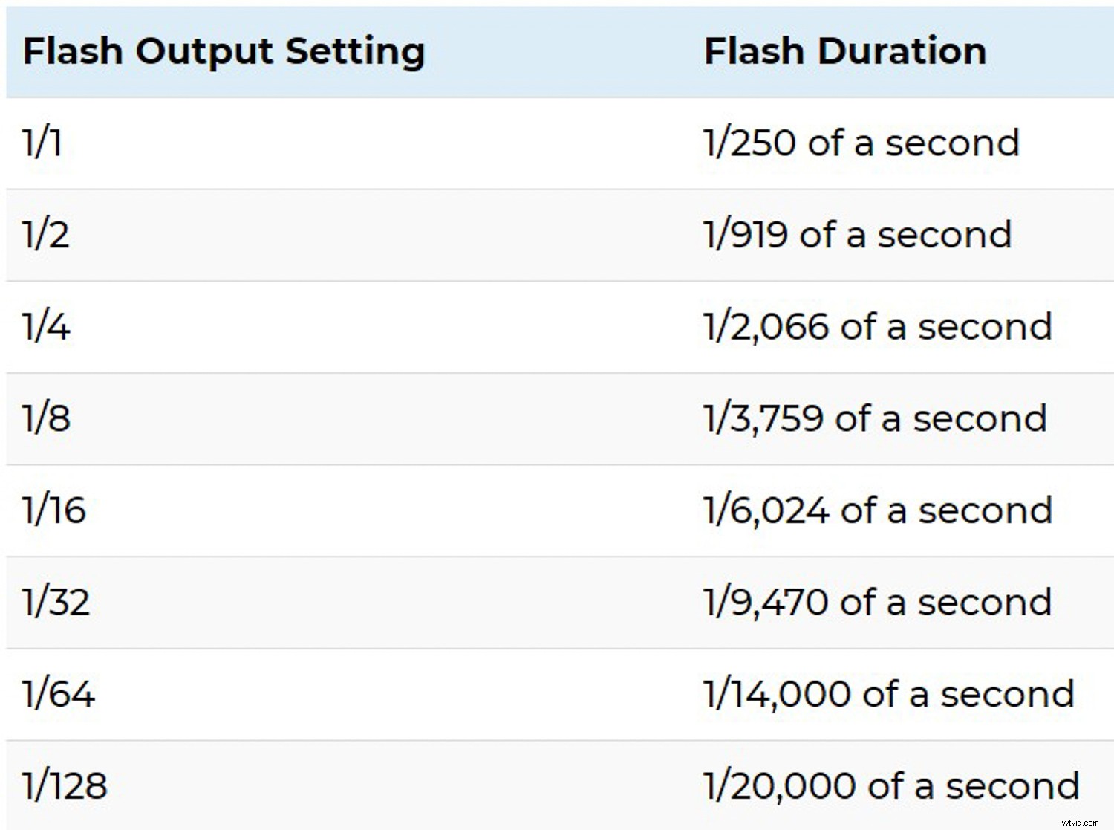Click the Flash Output Setting column header

[224, 52]
